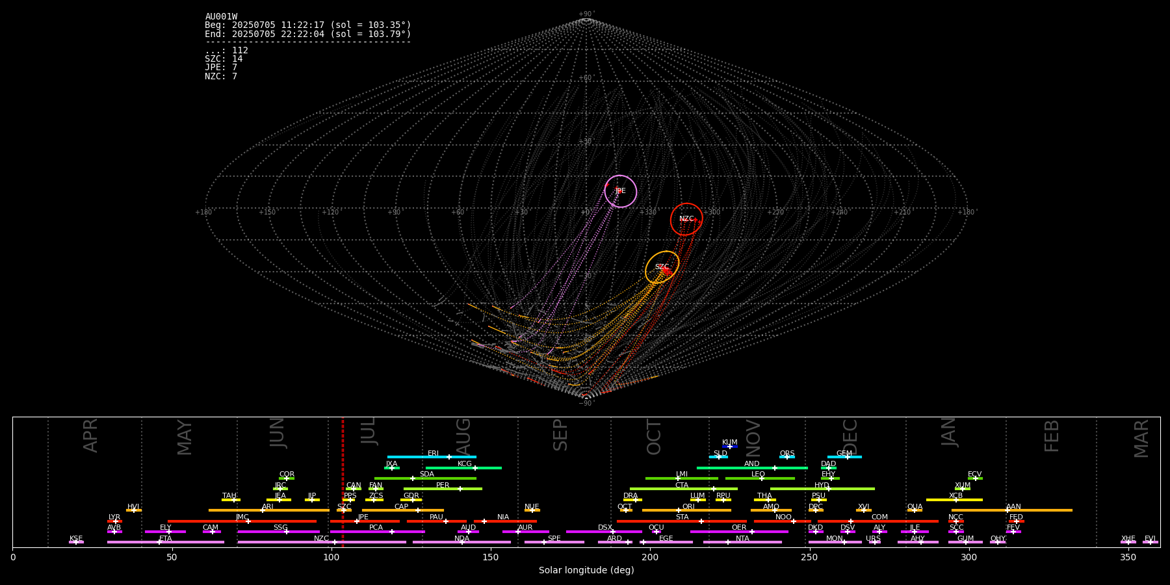This screenshot has height=585, width=1170.
Task: Click the PER shower bar in timeline
Action: [443, 489]
